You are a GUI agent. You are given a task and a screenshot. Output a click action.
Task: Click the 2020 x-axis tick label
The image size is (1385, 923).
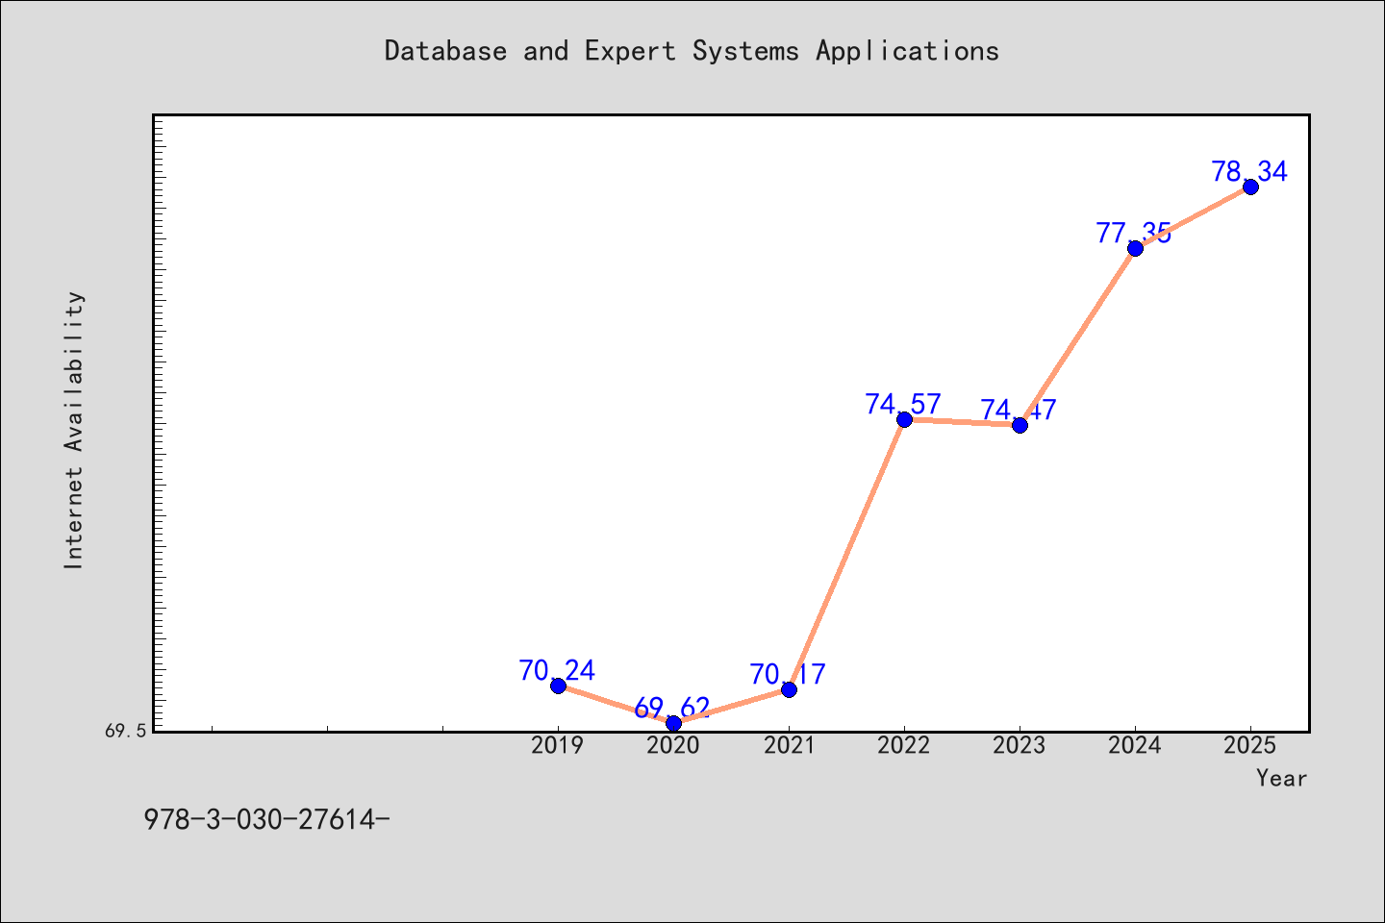pos(673,745)
